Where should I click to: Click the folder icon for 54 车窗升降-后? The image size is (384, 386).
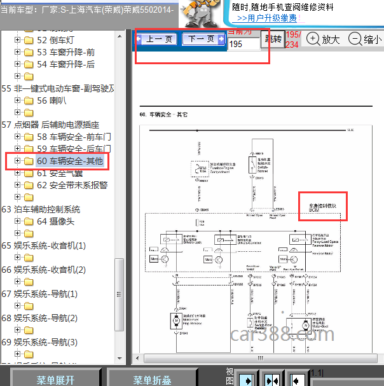pyautogui.click(x=29, y=64)
